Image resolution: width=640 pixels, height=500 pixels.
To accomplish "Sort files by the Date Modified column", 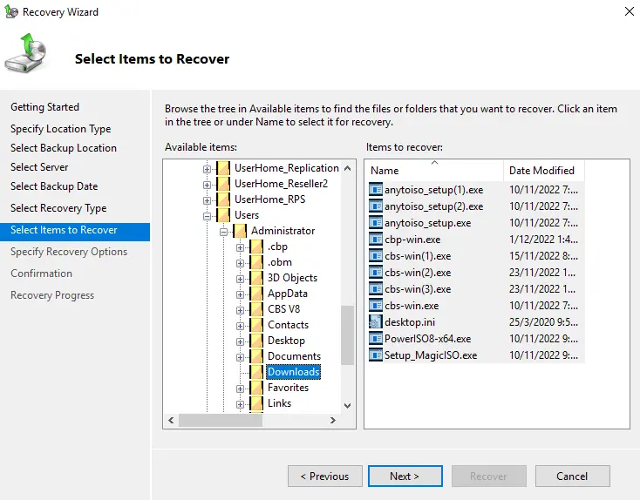I will [x=541, y=171].
